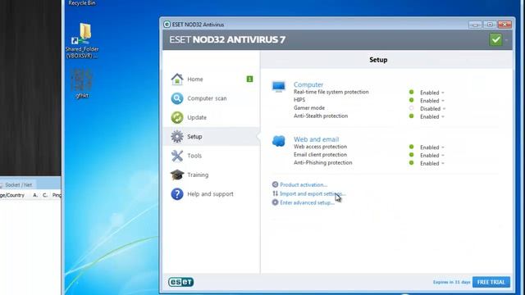Viewport: 525px width, 295px height.
Task: Toggle Real-time file system protection status dot
Action: click(x=411, y=92)
